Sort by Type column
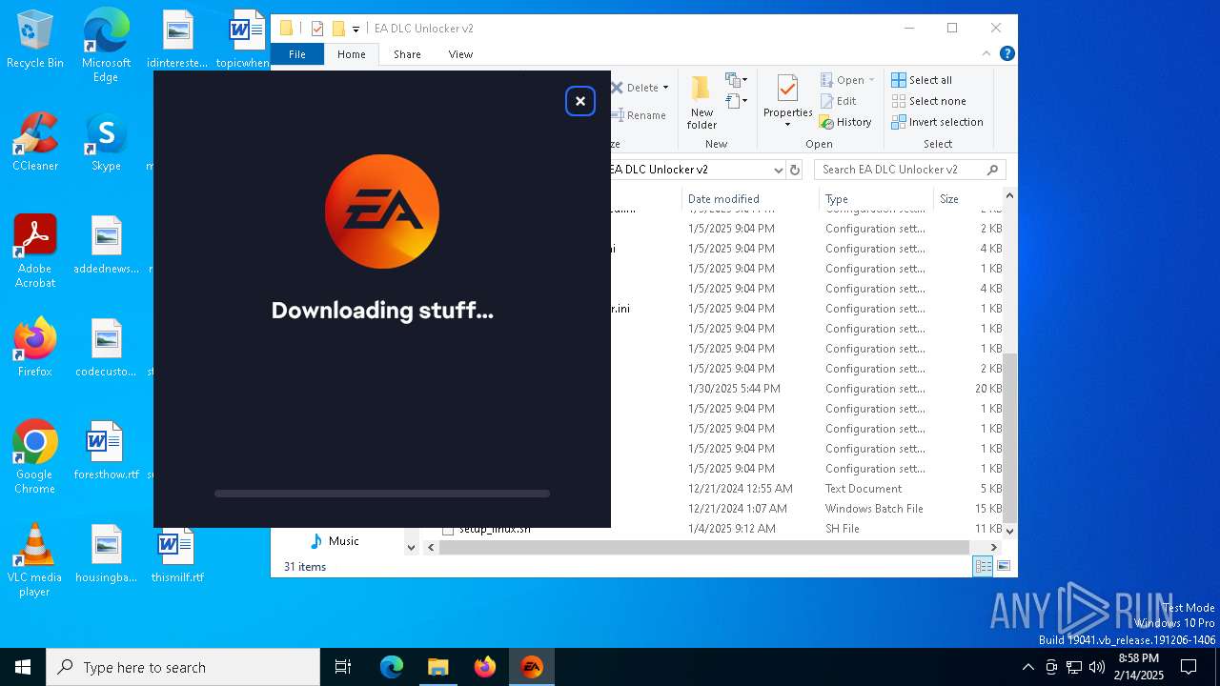The image size is (1220, 686). click(876, 199)
